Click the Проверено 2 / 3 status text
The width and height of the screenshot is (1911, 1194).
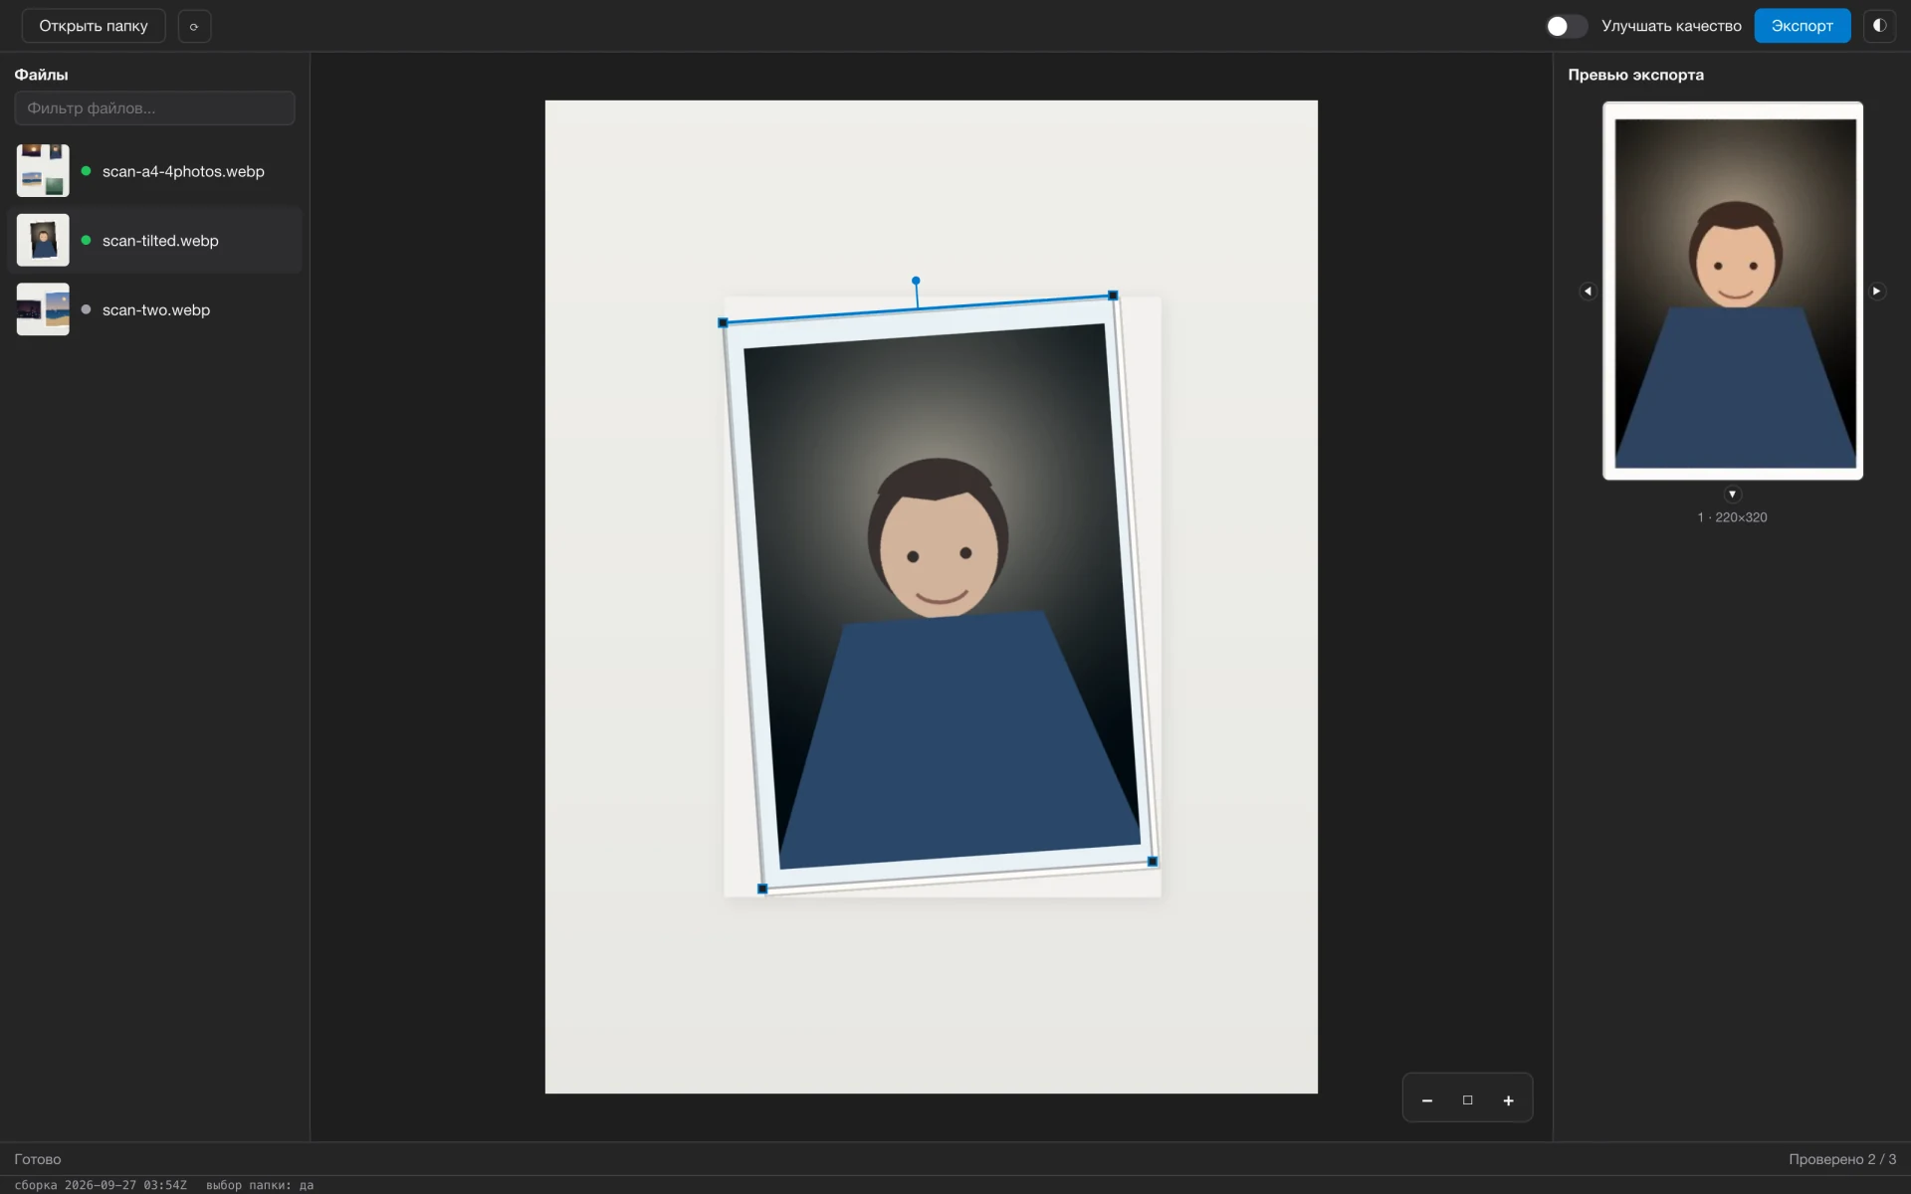1842,1159
